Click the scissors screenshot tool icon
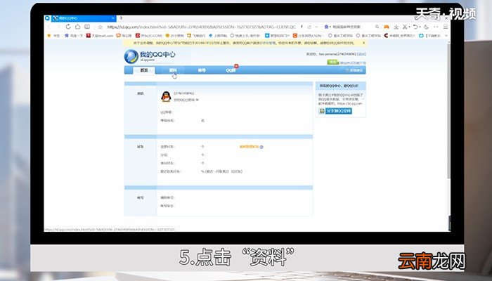Screen dimensions: 492x281 click(x=405, y=27)
